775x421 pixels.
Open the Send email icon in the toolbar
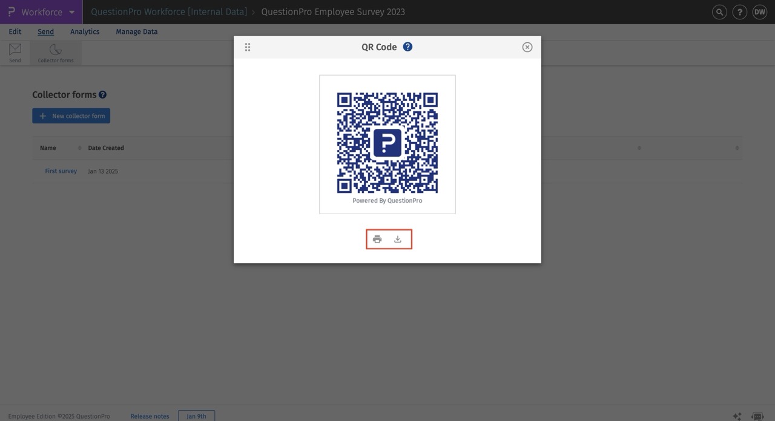pyautogui.click(x=14, y=53)
